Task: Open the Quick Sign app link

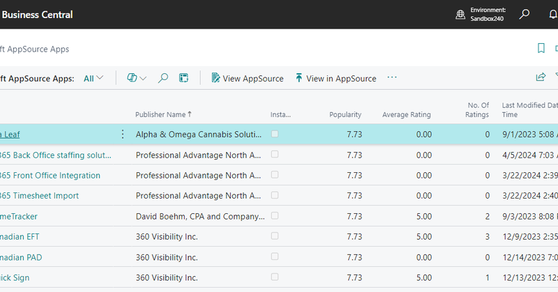Action: 15,278
